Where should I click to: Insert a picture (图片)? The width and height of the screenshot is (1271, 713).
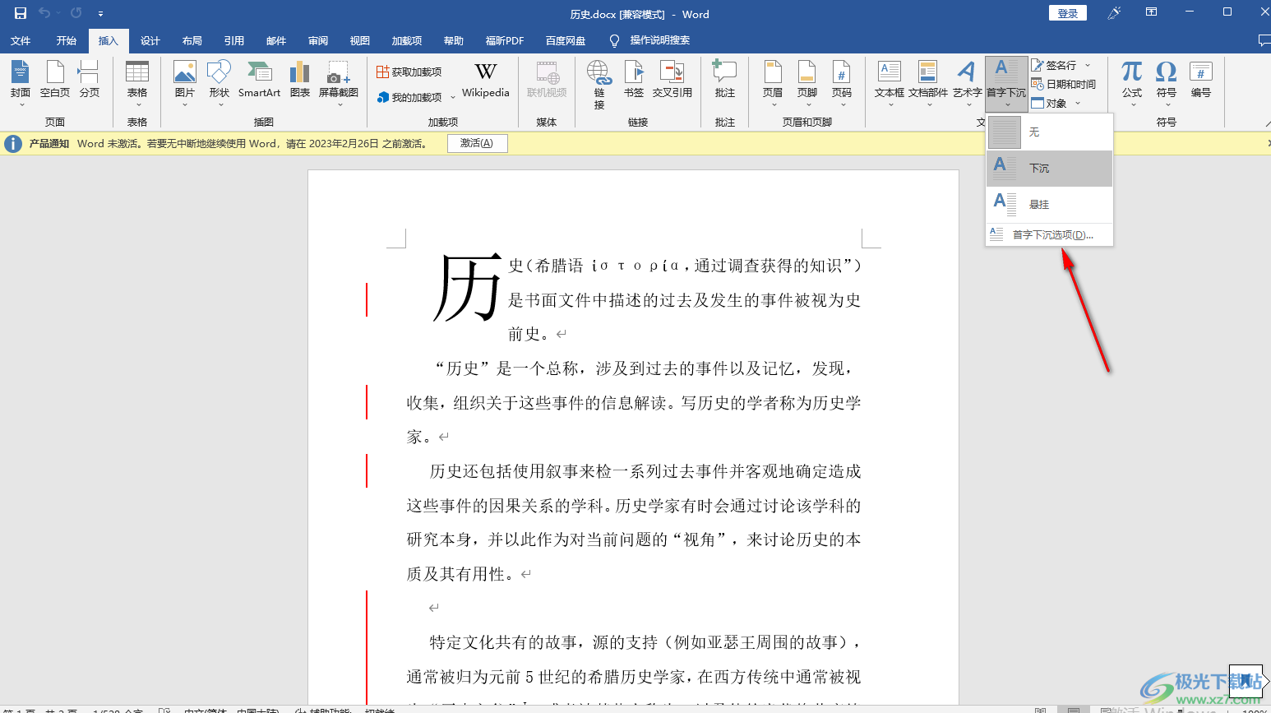click(185, 82)
